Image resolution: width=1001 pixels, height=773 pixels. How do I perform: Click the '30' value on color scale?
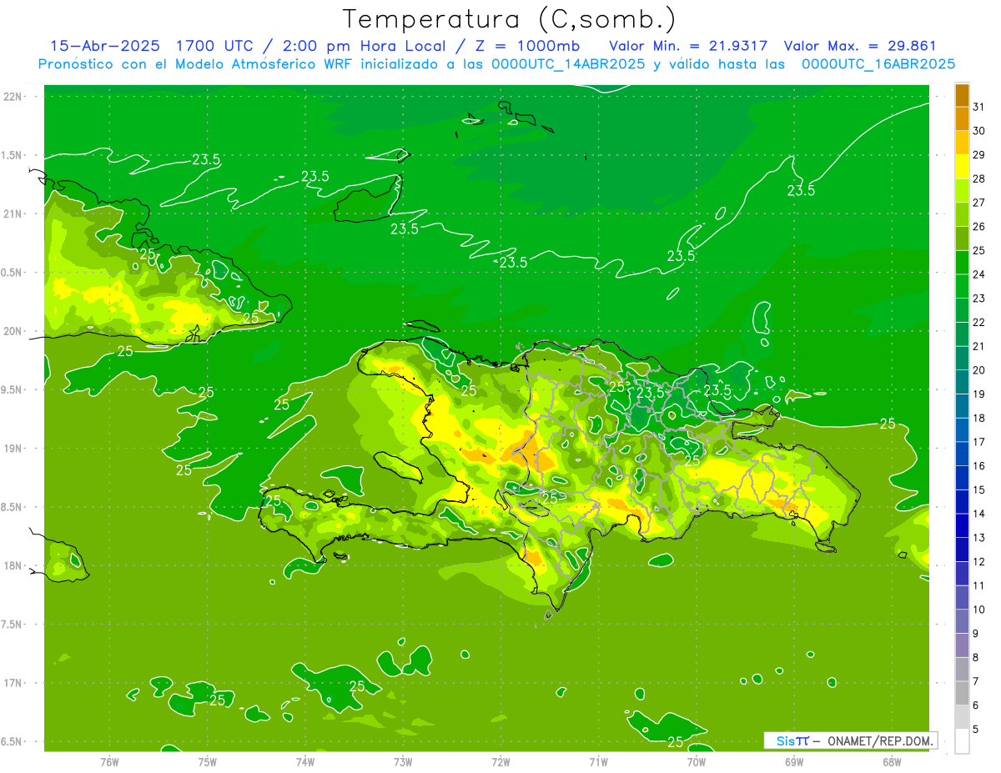979,131
